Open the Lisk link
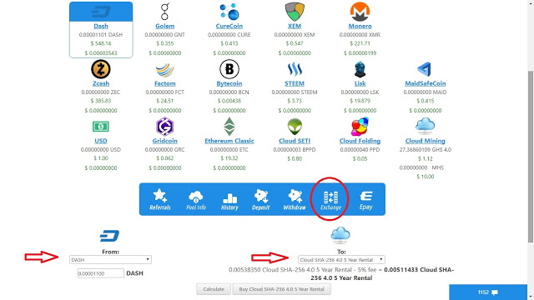 pyautogui.click(x=360, y=83)
